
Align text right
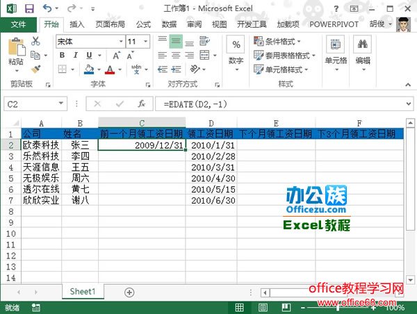pyautogui.click(x=189, y=55)
